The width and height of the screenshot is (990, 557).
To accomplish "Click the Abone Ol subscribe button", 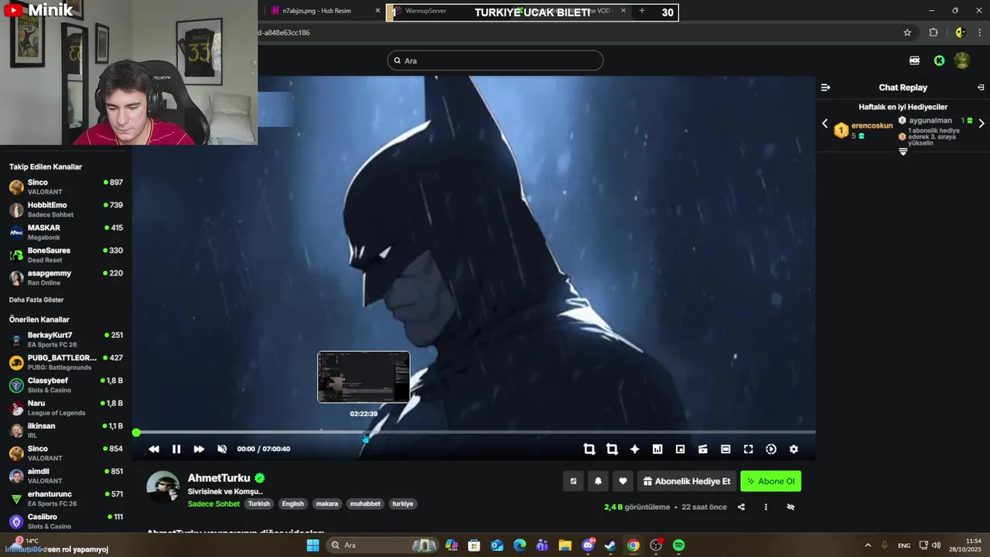I will point(770,481).
